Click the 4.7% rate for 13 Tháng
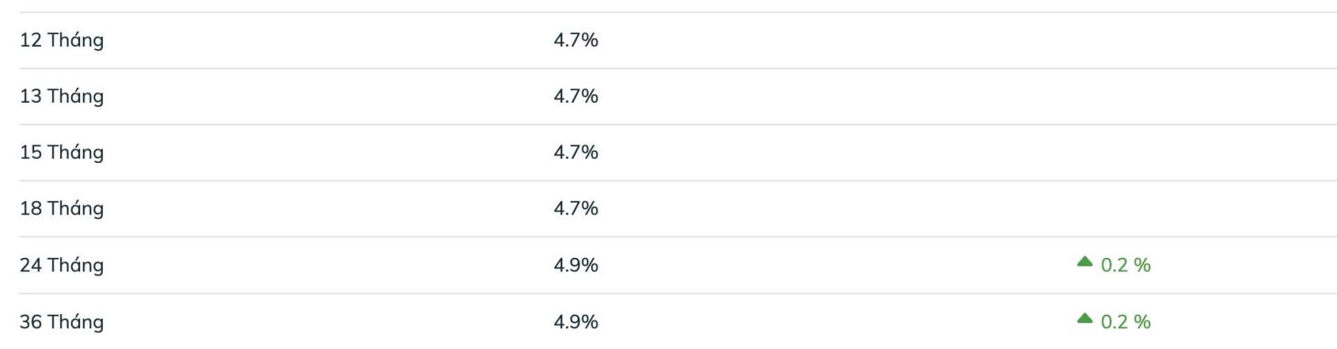This screenshot has width=1337, height=349. click(x=576, y=96)
